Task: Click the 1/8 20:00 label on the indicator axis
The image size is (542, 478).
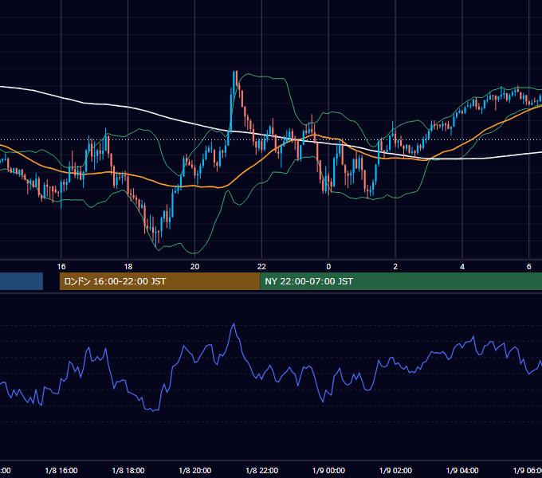Action: coord(195,471)
